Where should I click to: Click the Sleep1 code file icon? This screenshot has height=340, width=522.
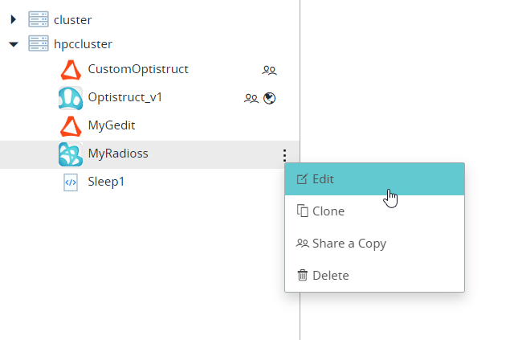(71, 182)
